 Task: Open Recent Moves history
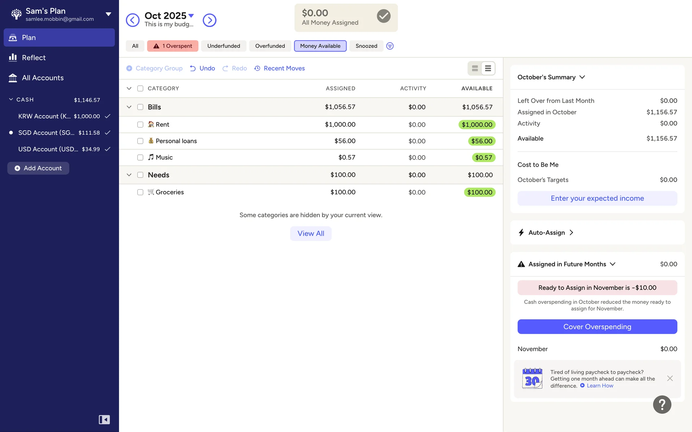coord(279,68)
